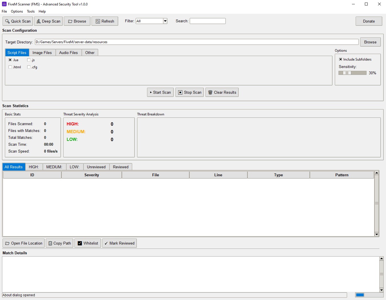Show HIGH severity results tab

point(34,167)
